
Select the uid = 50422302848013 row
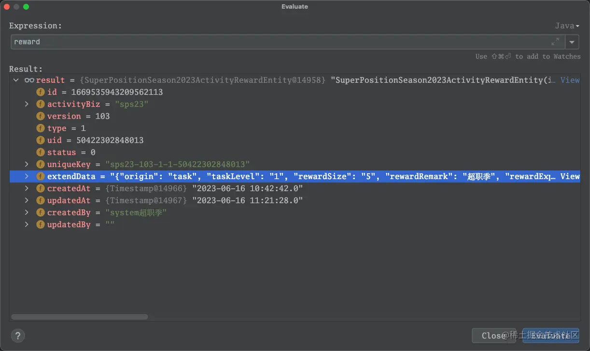pyautogui.click(x=295, y=140)
